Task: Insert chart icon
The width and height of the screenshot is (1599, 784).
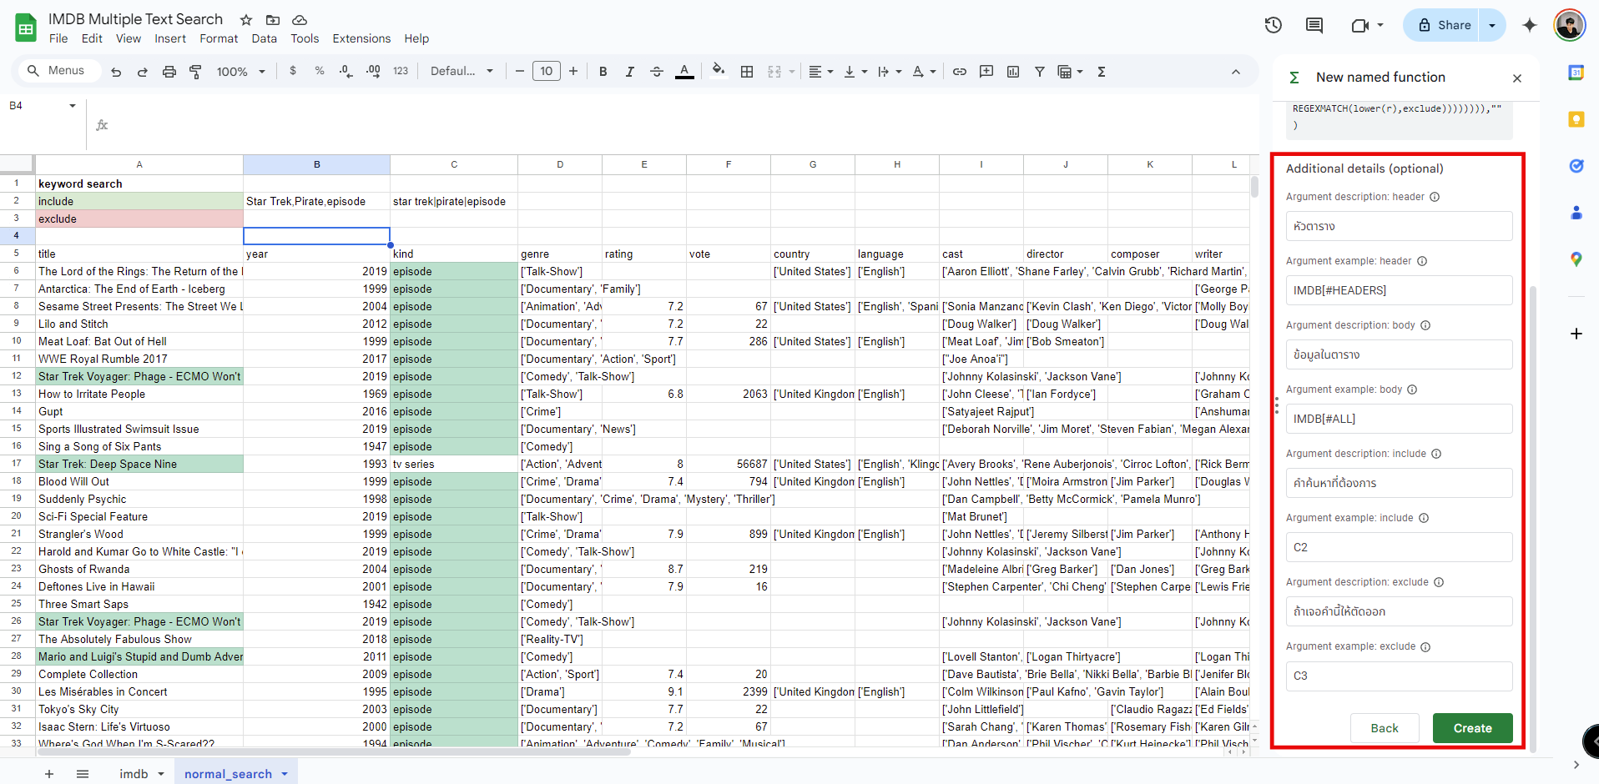Action: point(1013,72)
